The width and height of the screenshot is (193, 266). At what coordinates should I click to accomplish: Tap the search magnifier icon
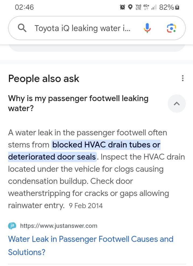click(x=22, y=28)
